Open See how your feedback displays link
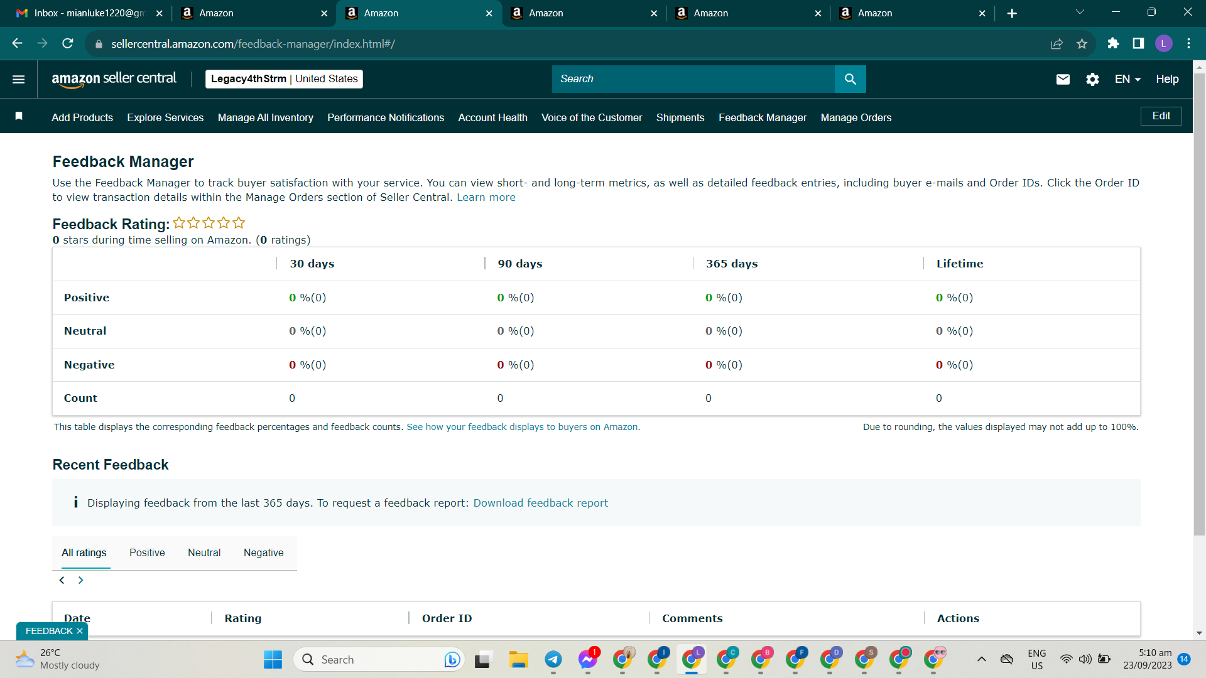1206x678 pixels. [x=523, y=427]
